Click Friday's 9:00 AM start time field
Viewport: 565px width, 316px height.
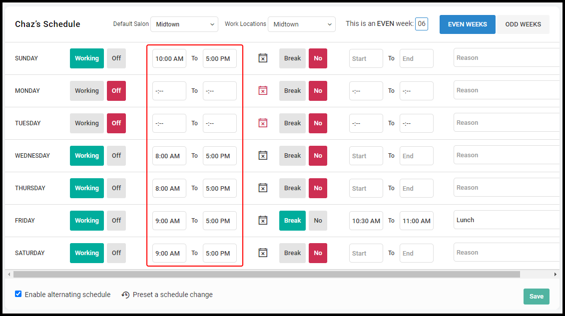click(169, 220)
